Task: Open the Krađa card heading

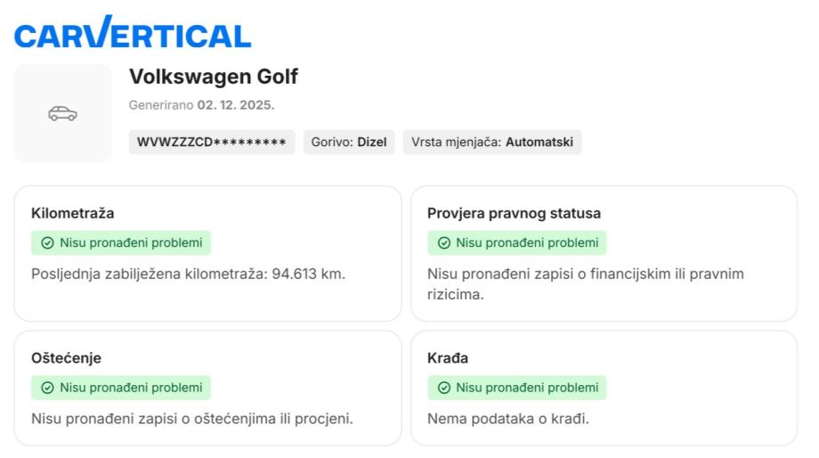Action: pyautogui.click(x=448, y=358)
